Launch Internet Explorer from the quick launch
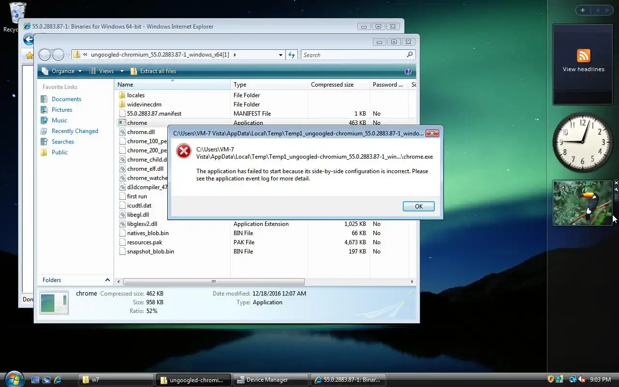 pyautogui.click(x=58, y=380)
